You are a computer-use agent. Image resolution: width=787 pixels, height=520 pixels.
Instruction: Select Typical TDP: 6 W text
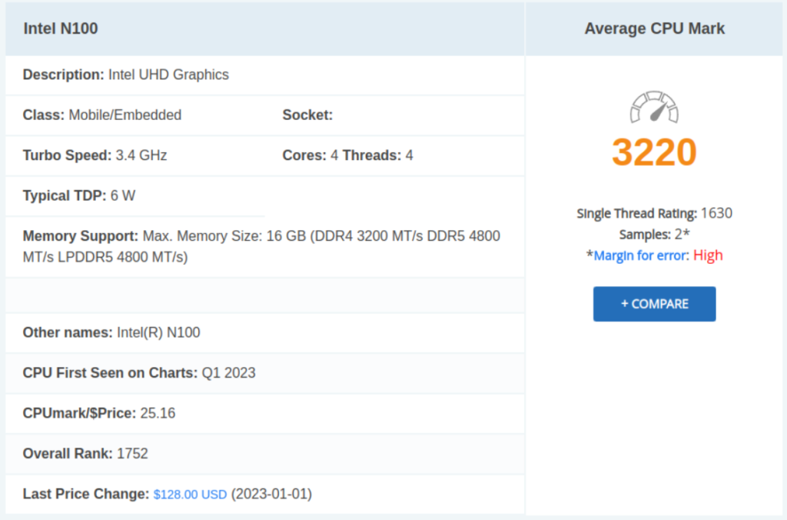coord(79,195)
